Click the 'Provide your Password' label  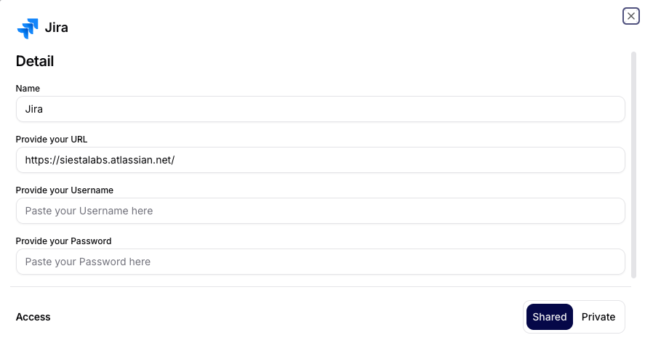click(63, 241)
